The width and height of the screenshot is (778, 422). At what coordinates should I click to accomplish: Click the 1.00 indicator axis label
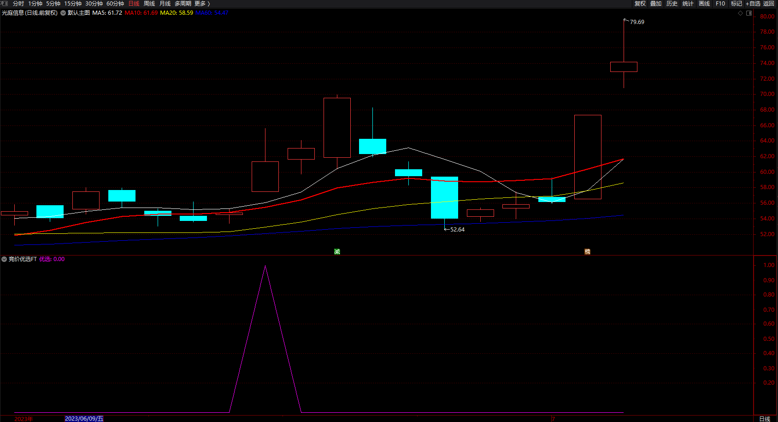769,265
